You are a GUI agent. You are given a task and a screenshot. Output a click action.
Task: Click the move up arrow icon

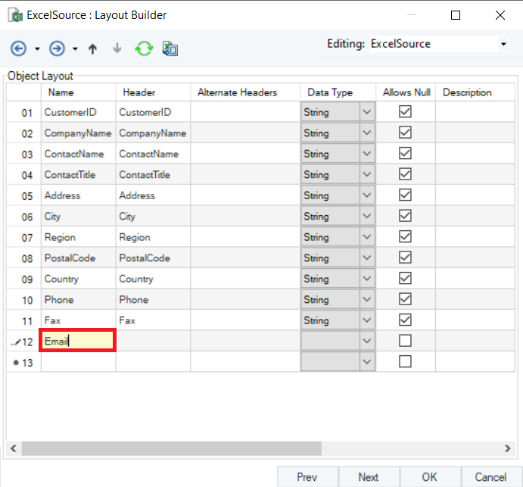point(93,49)
